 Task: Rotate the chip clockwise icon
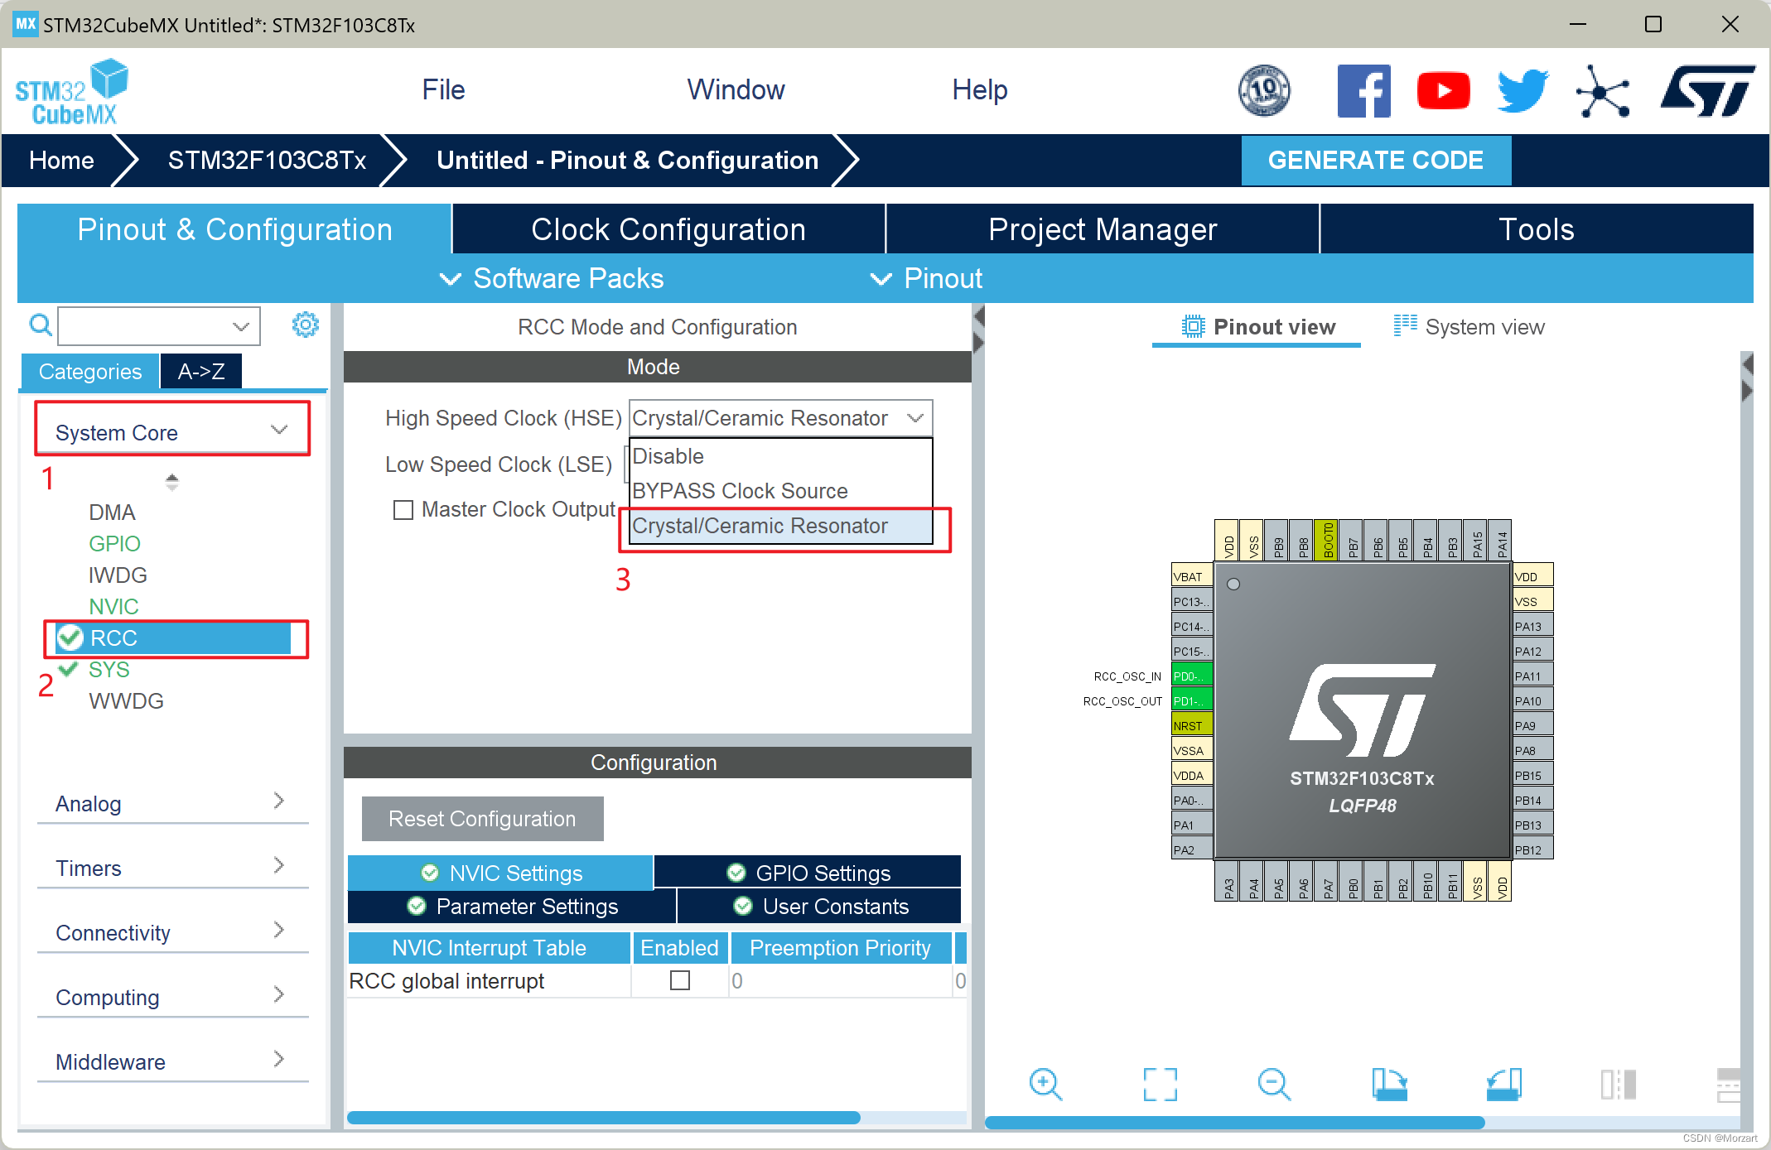tap(1389, 1085)
